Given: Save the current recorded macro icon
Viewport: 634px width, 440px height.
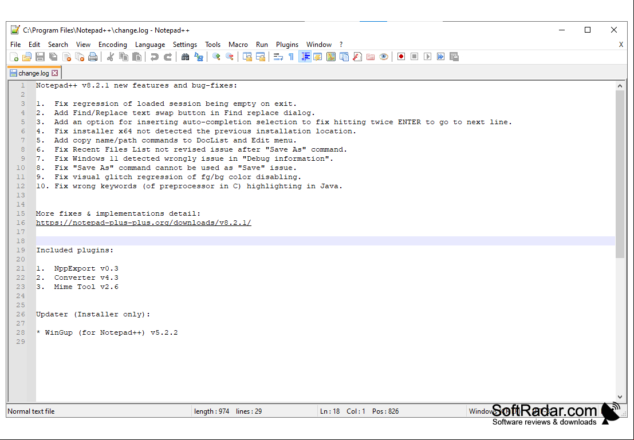Looking at the screenshot, I should [x=454, y=57].
